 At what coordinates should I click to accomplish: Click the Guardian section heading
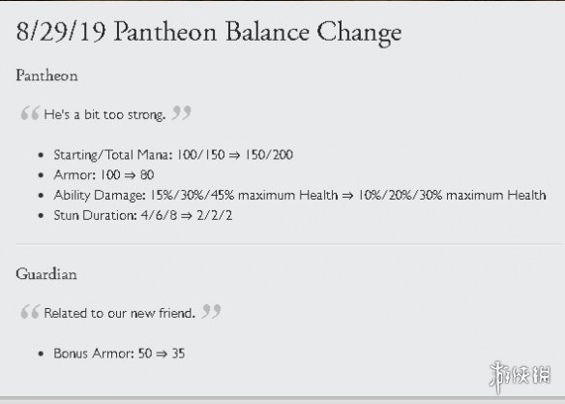pos(46,274)
